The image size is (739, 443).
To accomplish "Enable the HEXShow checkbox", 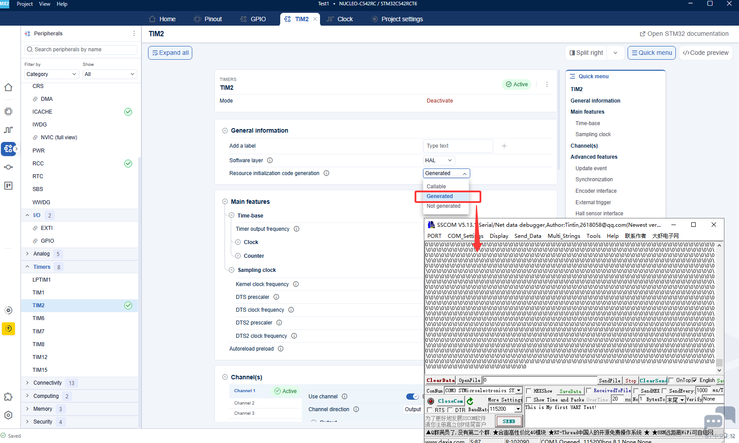I will coord(529,391).
